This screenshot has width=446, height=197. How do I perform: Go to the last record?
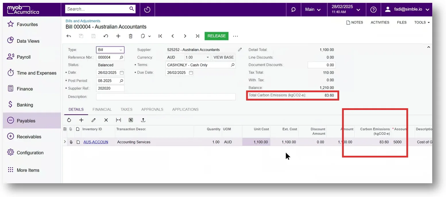tap(197, 36)
